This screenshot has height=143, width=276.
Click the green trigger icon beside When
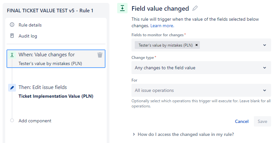[x=12, y=55]
